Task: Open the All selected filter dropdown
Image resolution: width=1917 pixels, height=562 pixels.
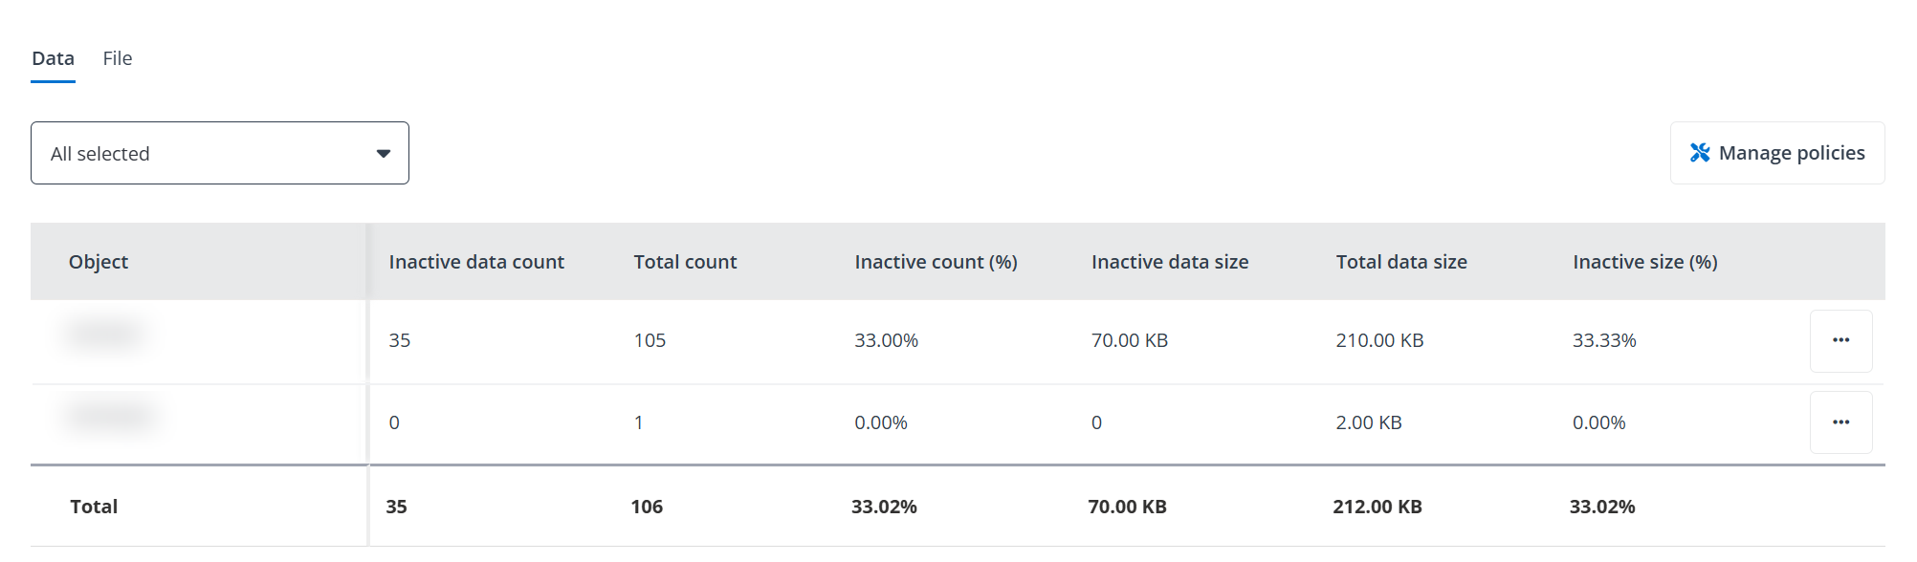Action: pos(219,153)
